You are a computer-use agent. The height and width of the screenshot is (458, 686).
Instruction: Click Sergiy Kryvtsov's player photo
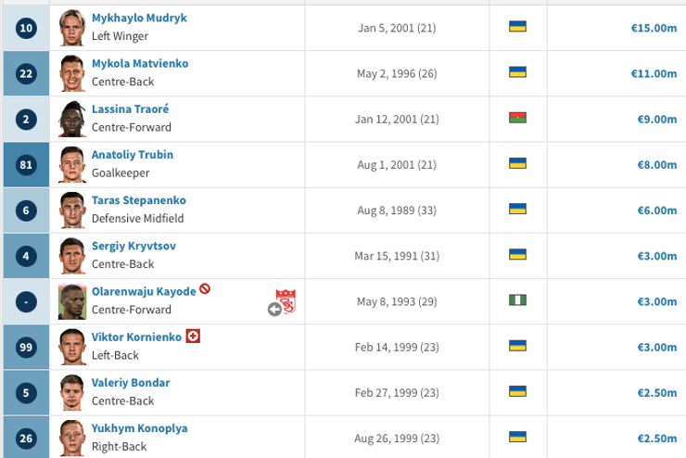click(70, 254)
